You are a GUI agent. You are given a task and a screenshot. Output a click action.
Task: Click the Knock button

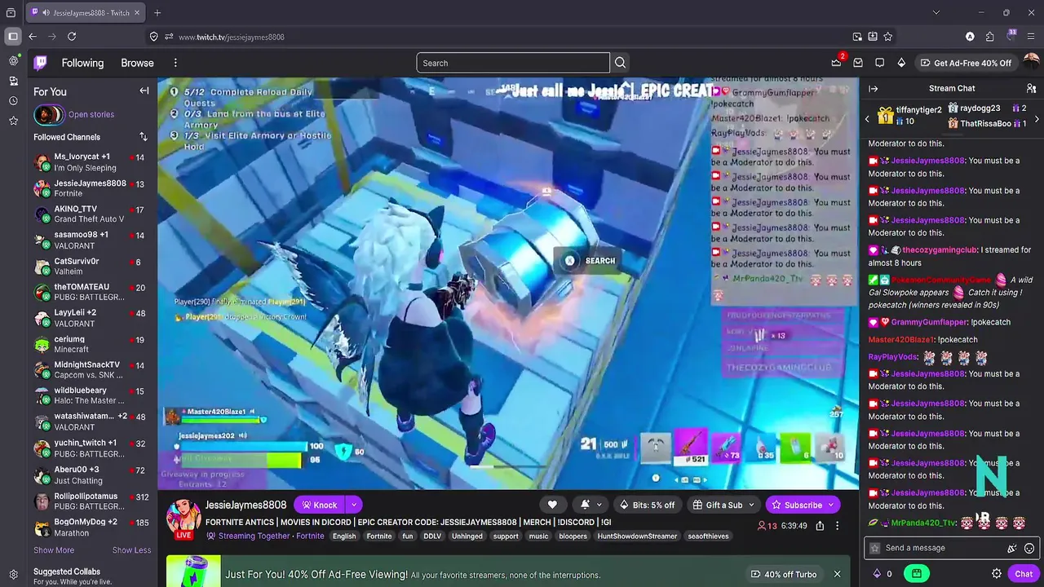319,505
